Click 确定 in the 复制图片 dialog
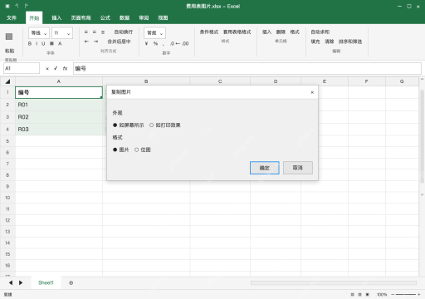The height and width of the screenshot is (299, 425). click(265, 168)
